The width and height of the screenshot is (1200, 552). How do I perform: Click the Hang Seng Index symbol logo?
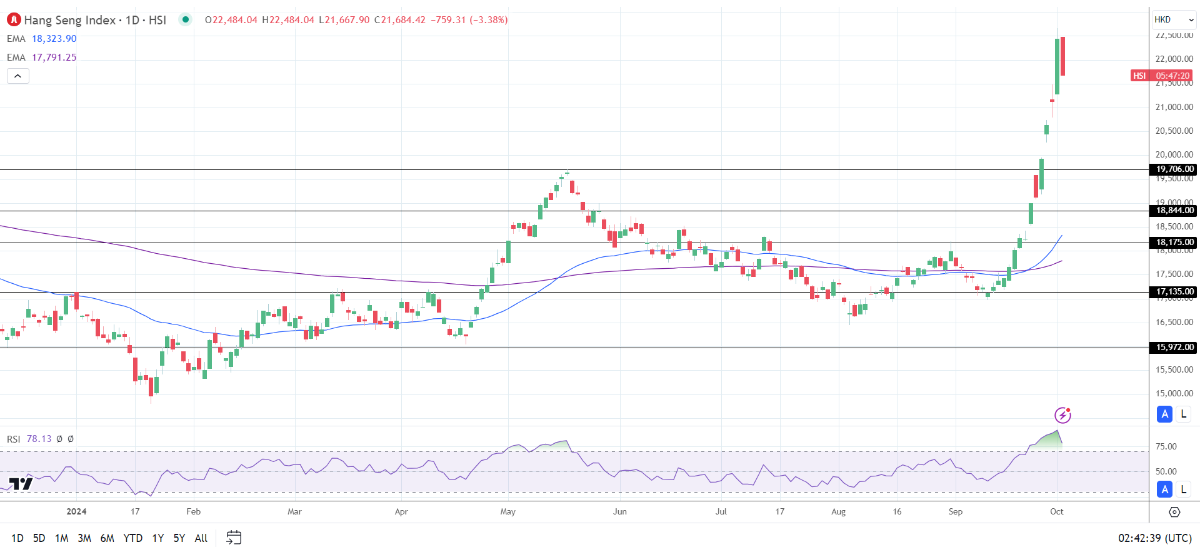pyautogui.click(x=14, y=20)
